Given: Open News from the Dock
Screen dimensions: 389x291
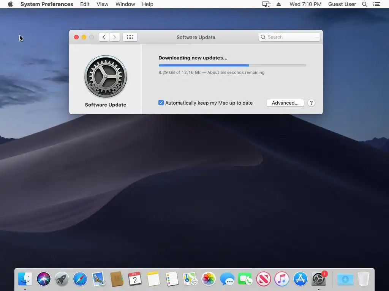Looking at the screenshot, I should coord(264,279).
